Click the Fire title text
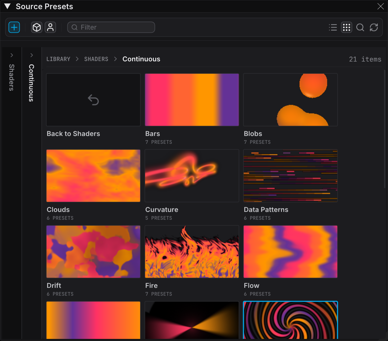Screen dimensions: 388x341 152,286
